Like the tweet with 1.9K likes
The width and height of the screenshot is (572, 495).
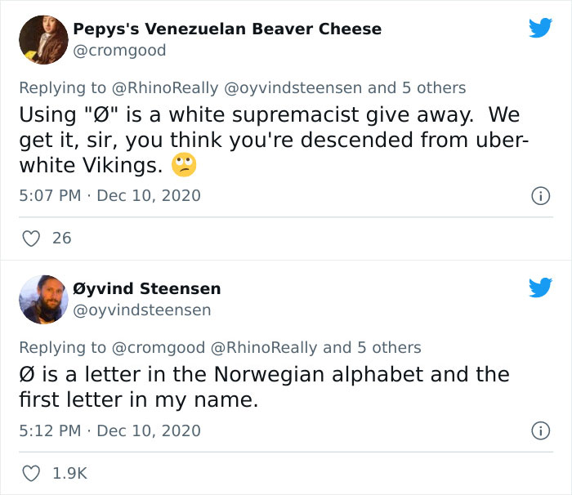tap(31, 473)
